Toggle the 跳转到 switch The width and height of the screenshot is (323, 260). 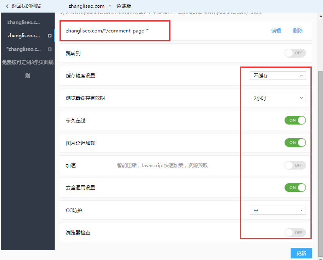point(295,53)
